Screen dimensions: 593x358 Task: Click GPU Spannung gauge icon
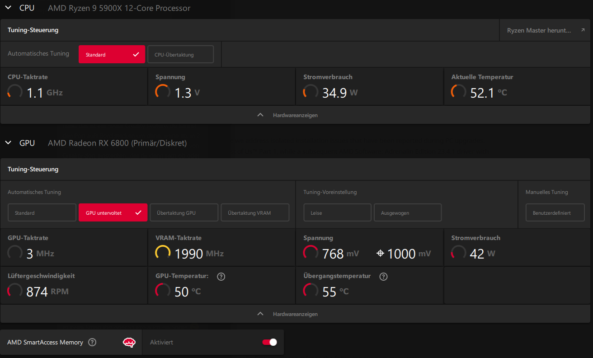pyautogui.click(x=311, y=253)
